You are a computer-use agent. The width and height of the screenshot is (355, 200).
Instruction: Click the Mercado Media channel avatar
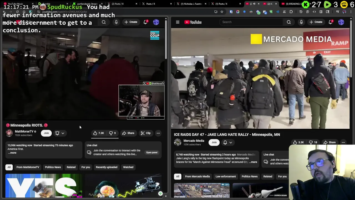(177, 142)
